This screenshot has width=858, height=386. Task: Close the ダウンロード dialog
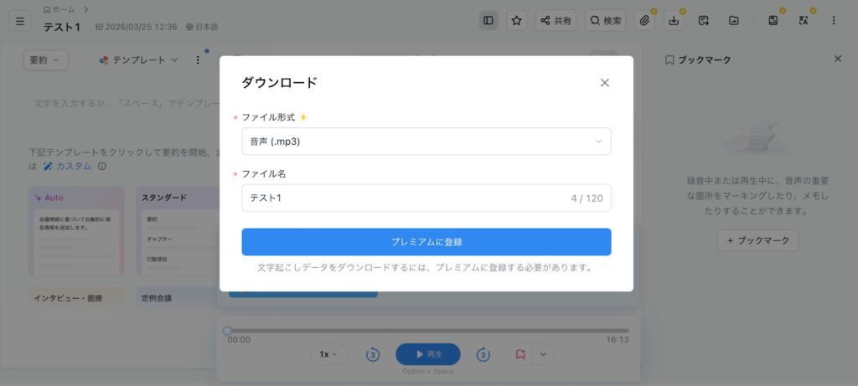pyautogui.click(x=605, y=83)
